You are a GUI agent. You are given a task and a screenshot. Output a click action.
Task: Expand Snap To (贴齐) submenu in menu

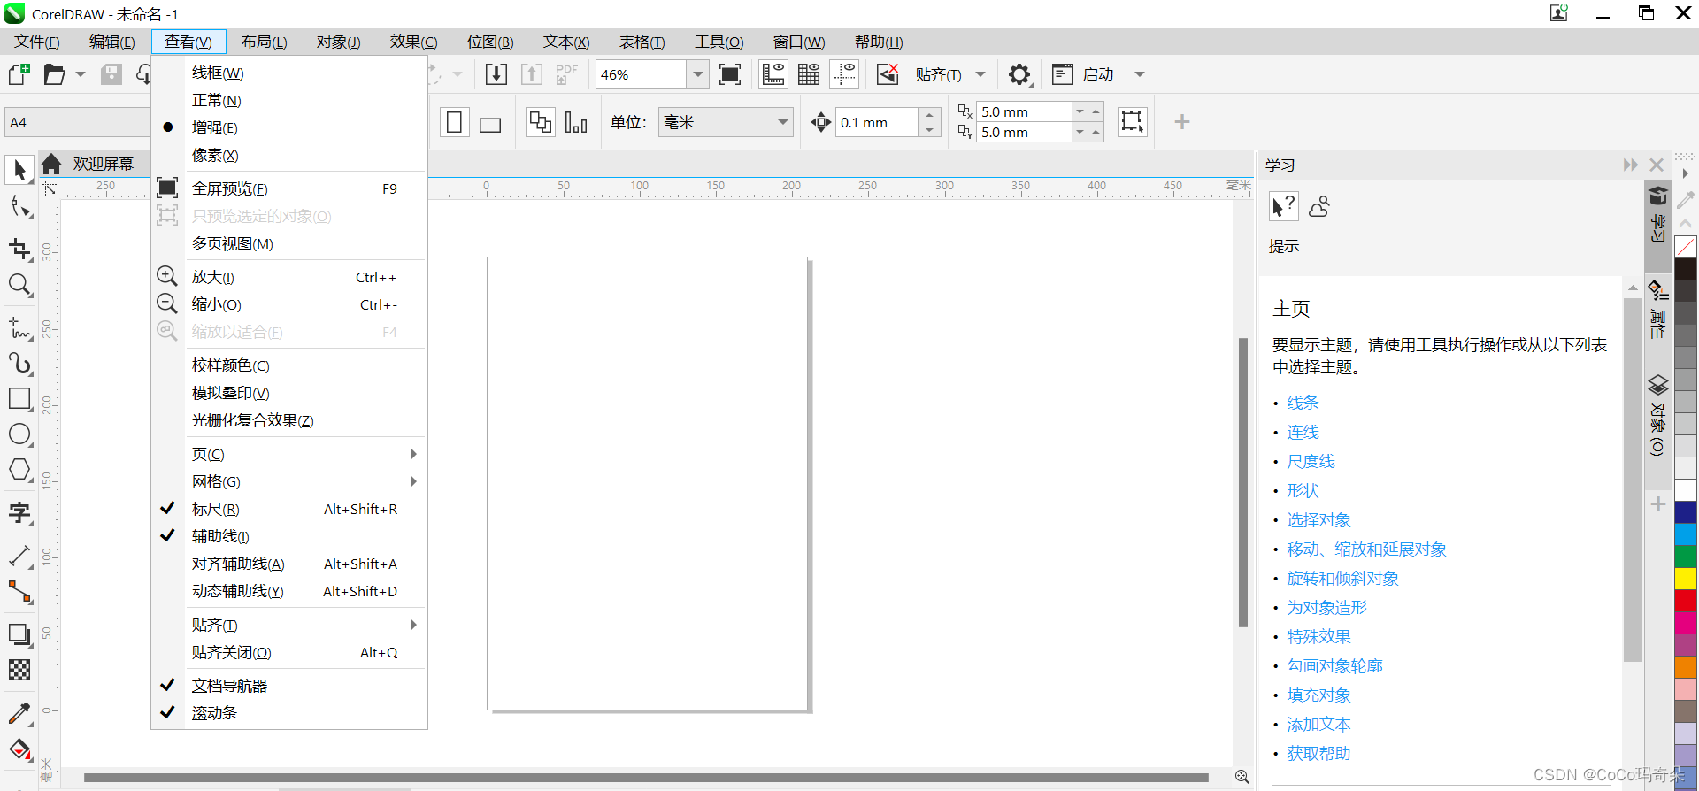pos(289,625)
